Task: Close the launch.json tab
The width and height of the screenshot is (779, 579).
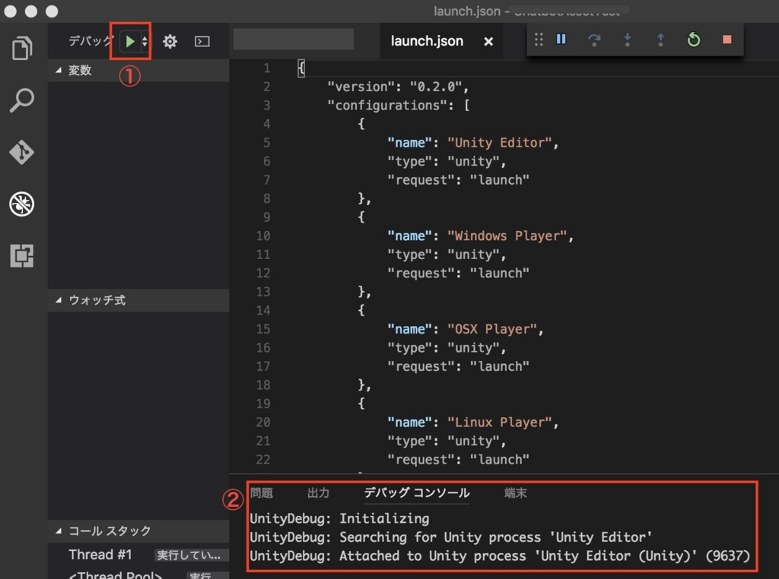Action: [488, 41]
